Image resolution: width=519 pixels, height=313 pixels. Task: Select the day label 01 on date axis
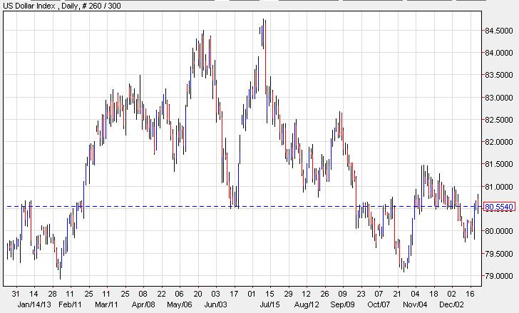pos(252,294)
